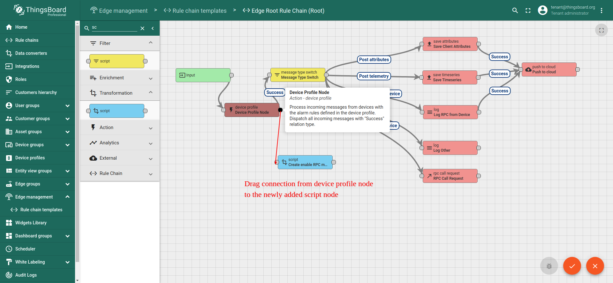
Task: Collapse the Transformation node category
Action: pyautogui.click(x=120, y=93)
